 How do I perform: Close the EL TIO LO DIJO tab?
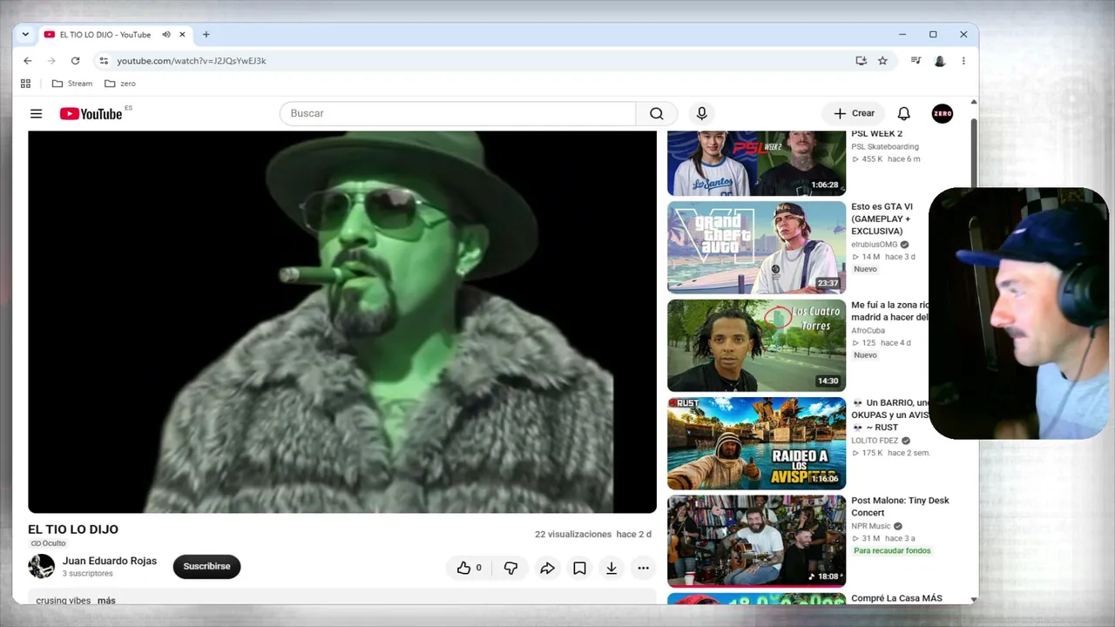182,35
